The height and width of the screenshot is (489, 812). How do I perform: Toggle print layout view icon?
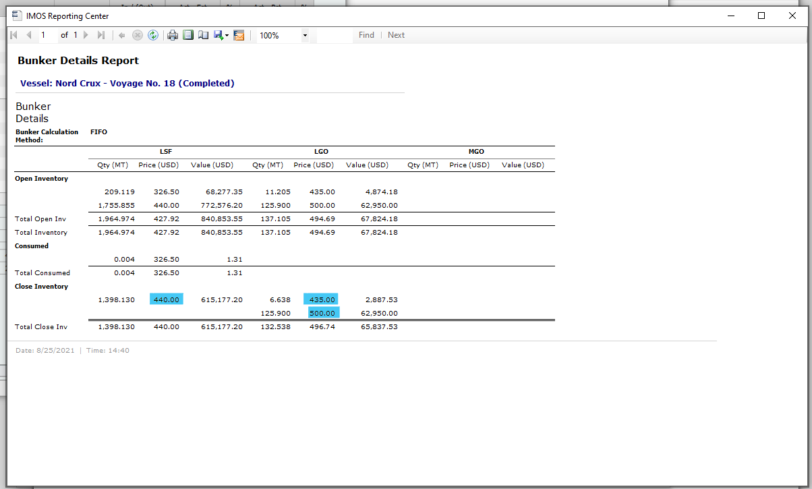click(x=188, y=35)
